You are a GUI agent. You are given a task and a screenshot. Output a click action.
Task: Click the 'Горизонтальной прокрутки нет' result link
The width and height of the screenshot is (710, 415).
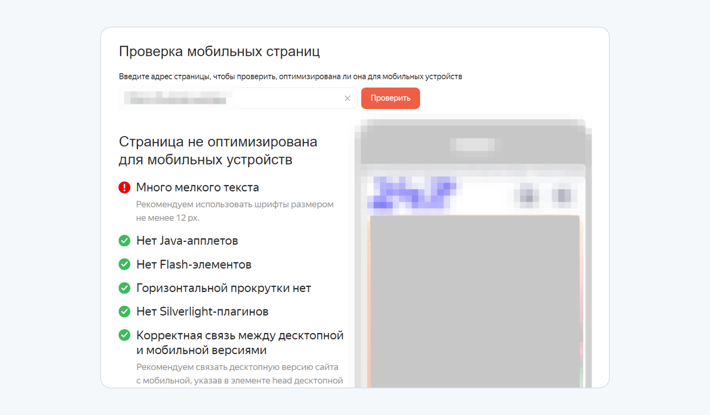(224, 288)
